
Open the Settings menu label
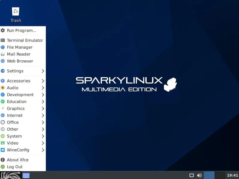coord(15,71)
